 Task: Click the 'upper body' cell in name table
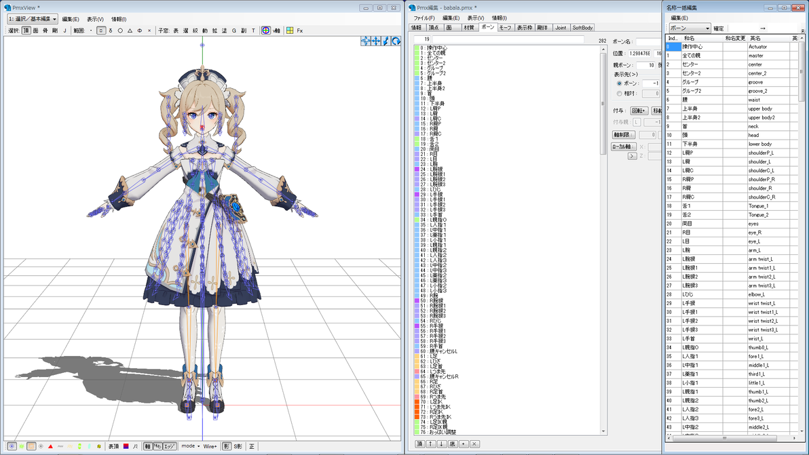point(768,108)
